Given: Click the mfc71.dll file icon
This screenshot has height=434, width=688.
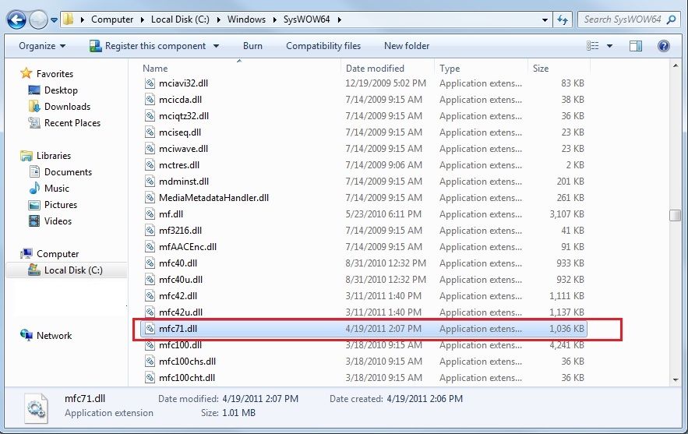Looking at the screenshot, I should click(150, 329).
